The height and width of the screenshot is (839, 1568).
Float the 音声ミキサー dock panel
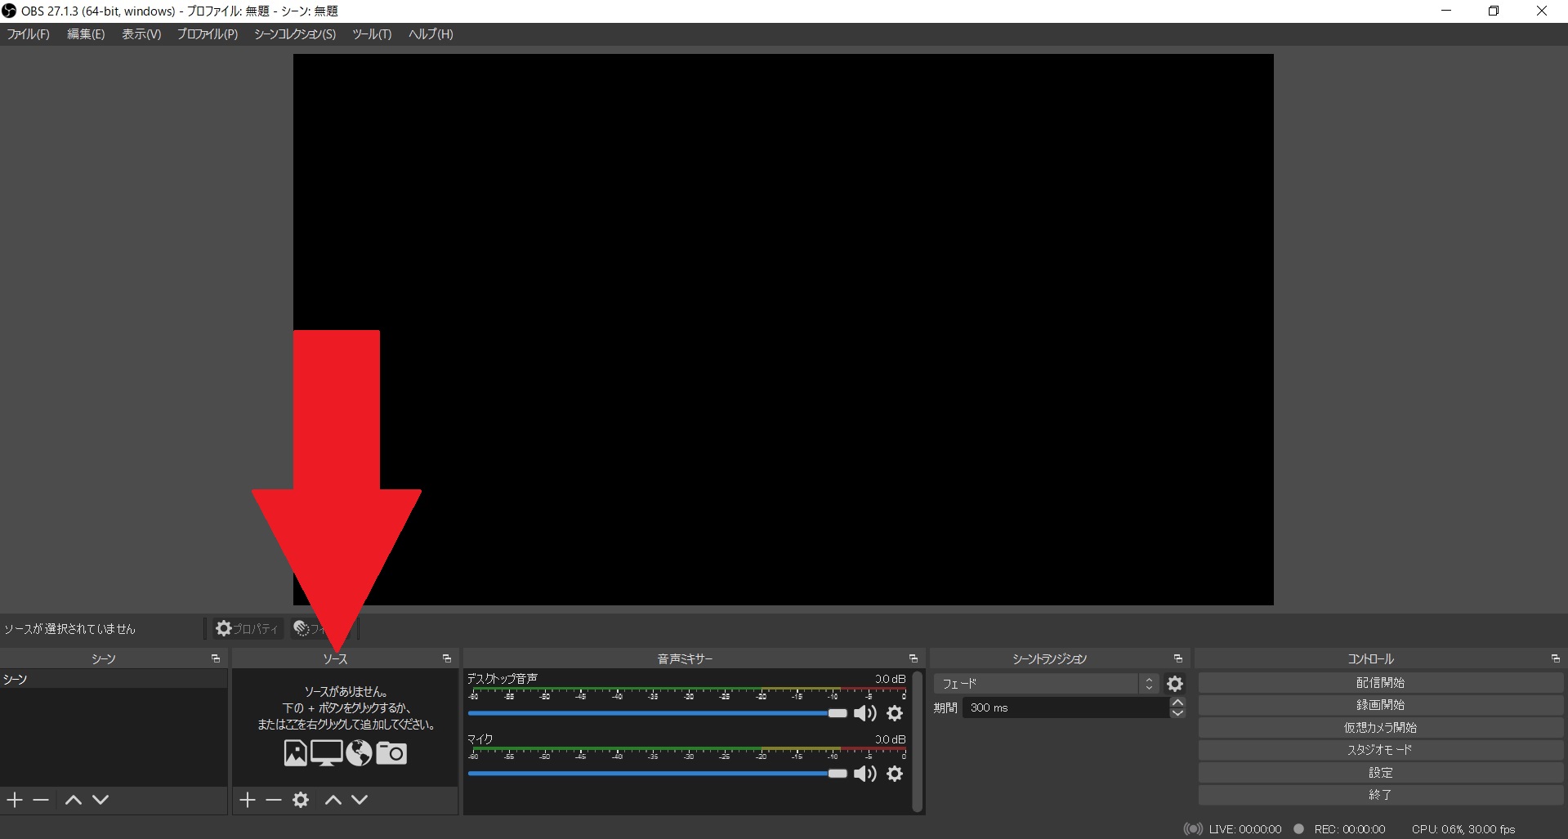point(914,658)
